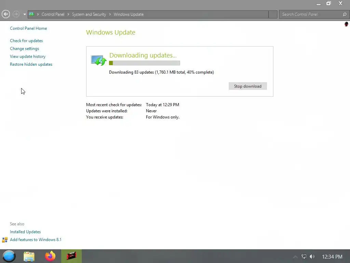Click the Never installed value
The height and width of the screenshot is (263, 350).
point(151,111)
